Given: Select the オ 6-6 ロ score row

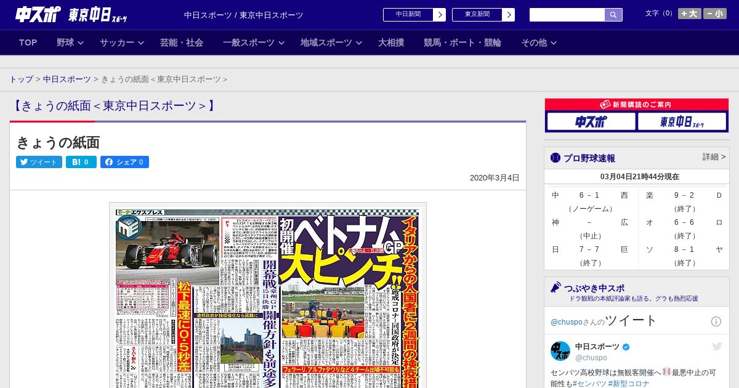Looking at the screenshot, I should [x=684, y=222].
